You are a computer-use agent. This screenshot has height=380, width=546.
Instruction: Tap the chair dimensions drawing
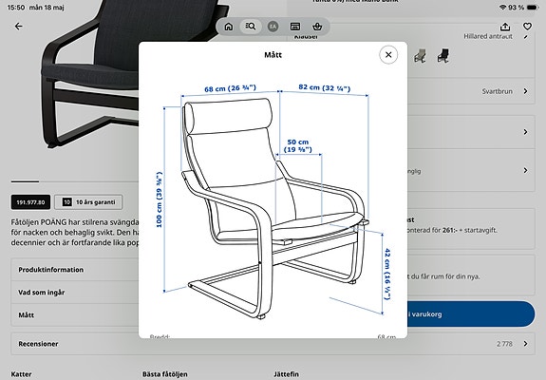[x=273, y=201]
